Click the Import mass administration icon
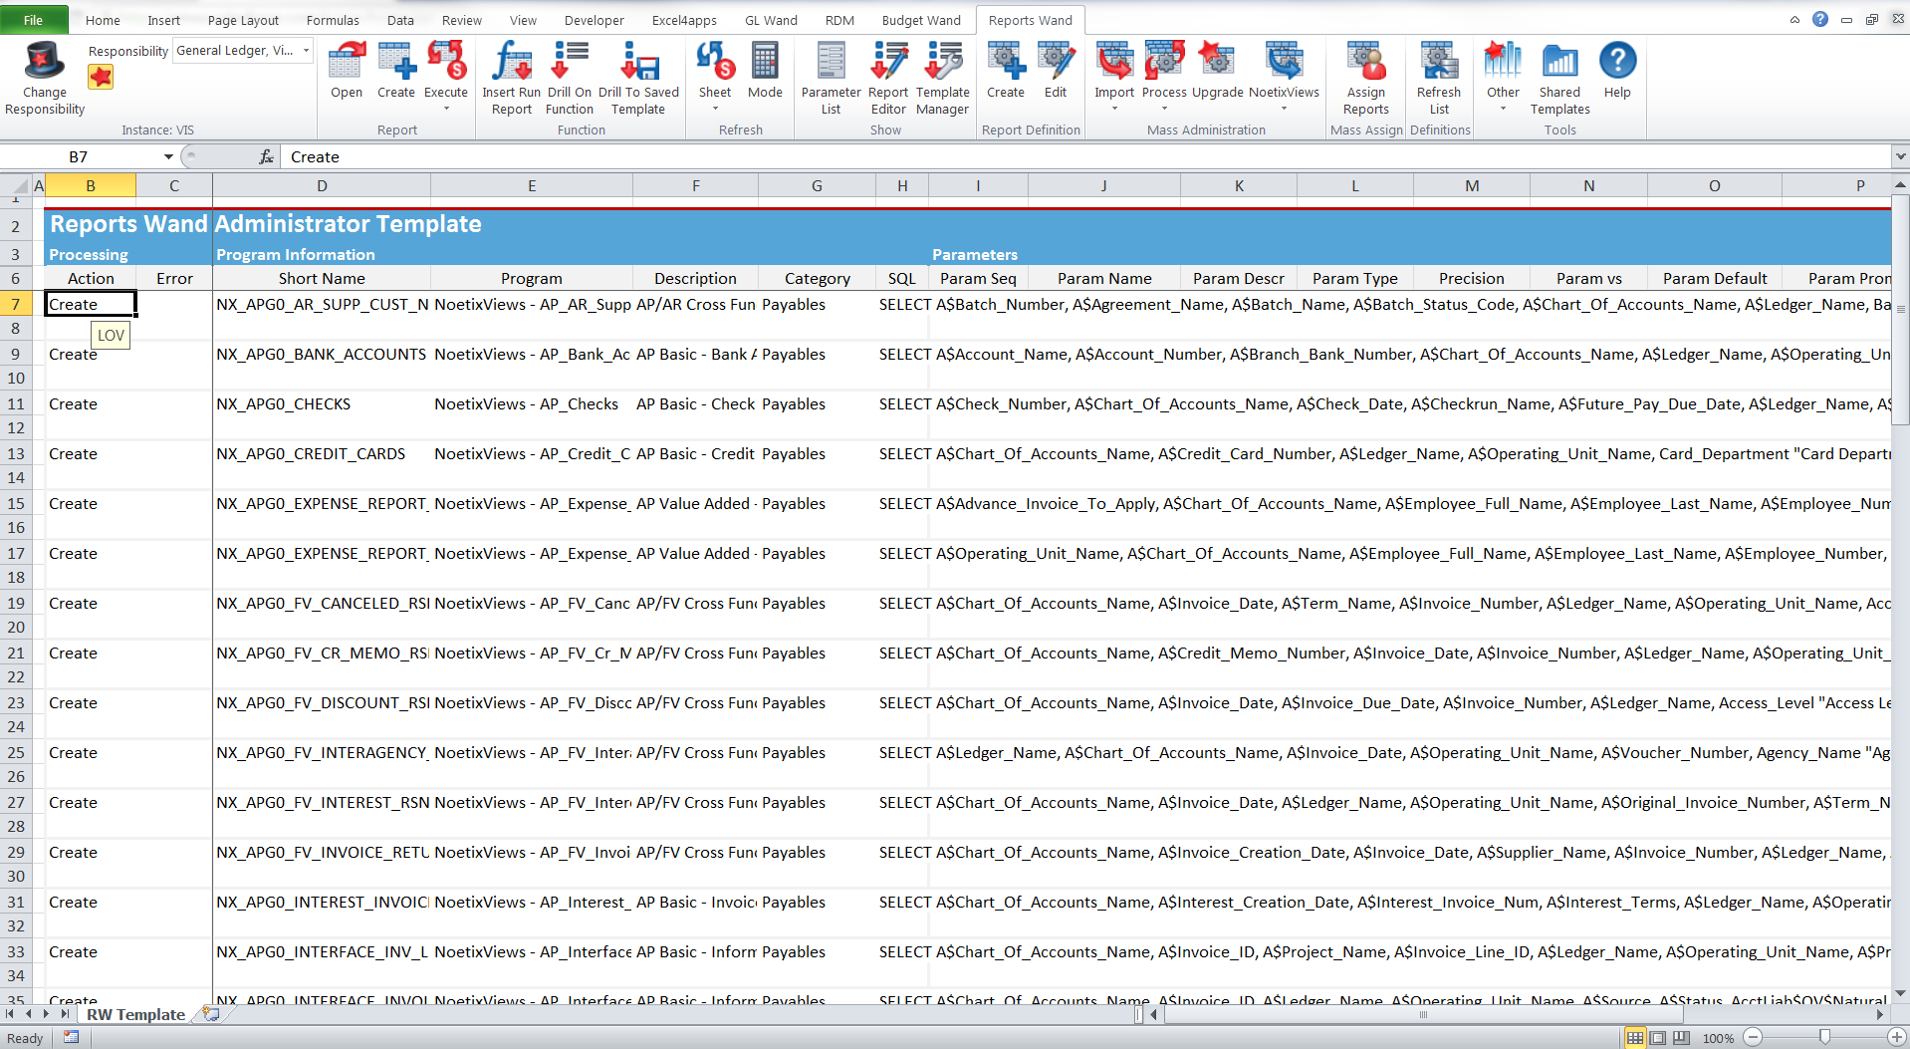The height and width of the screenshot is (1049, 1910). click(x=1114, y=61)
